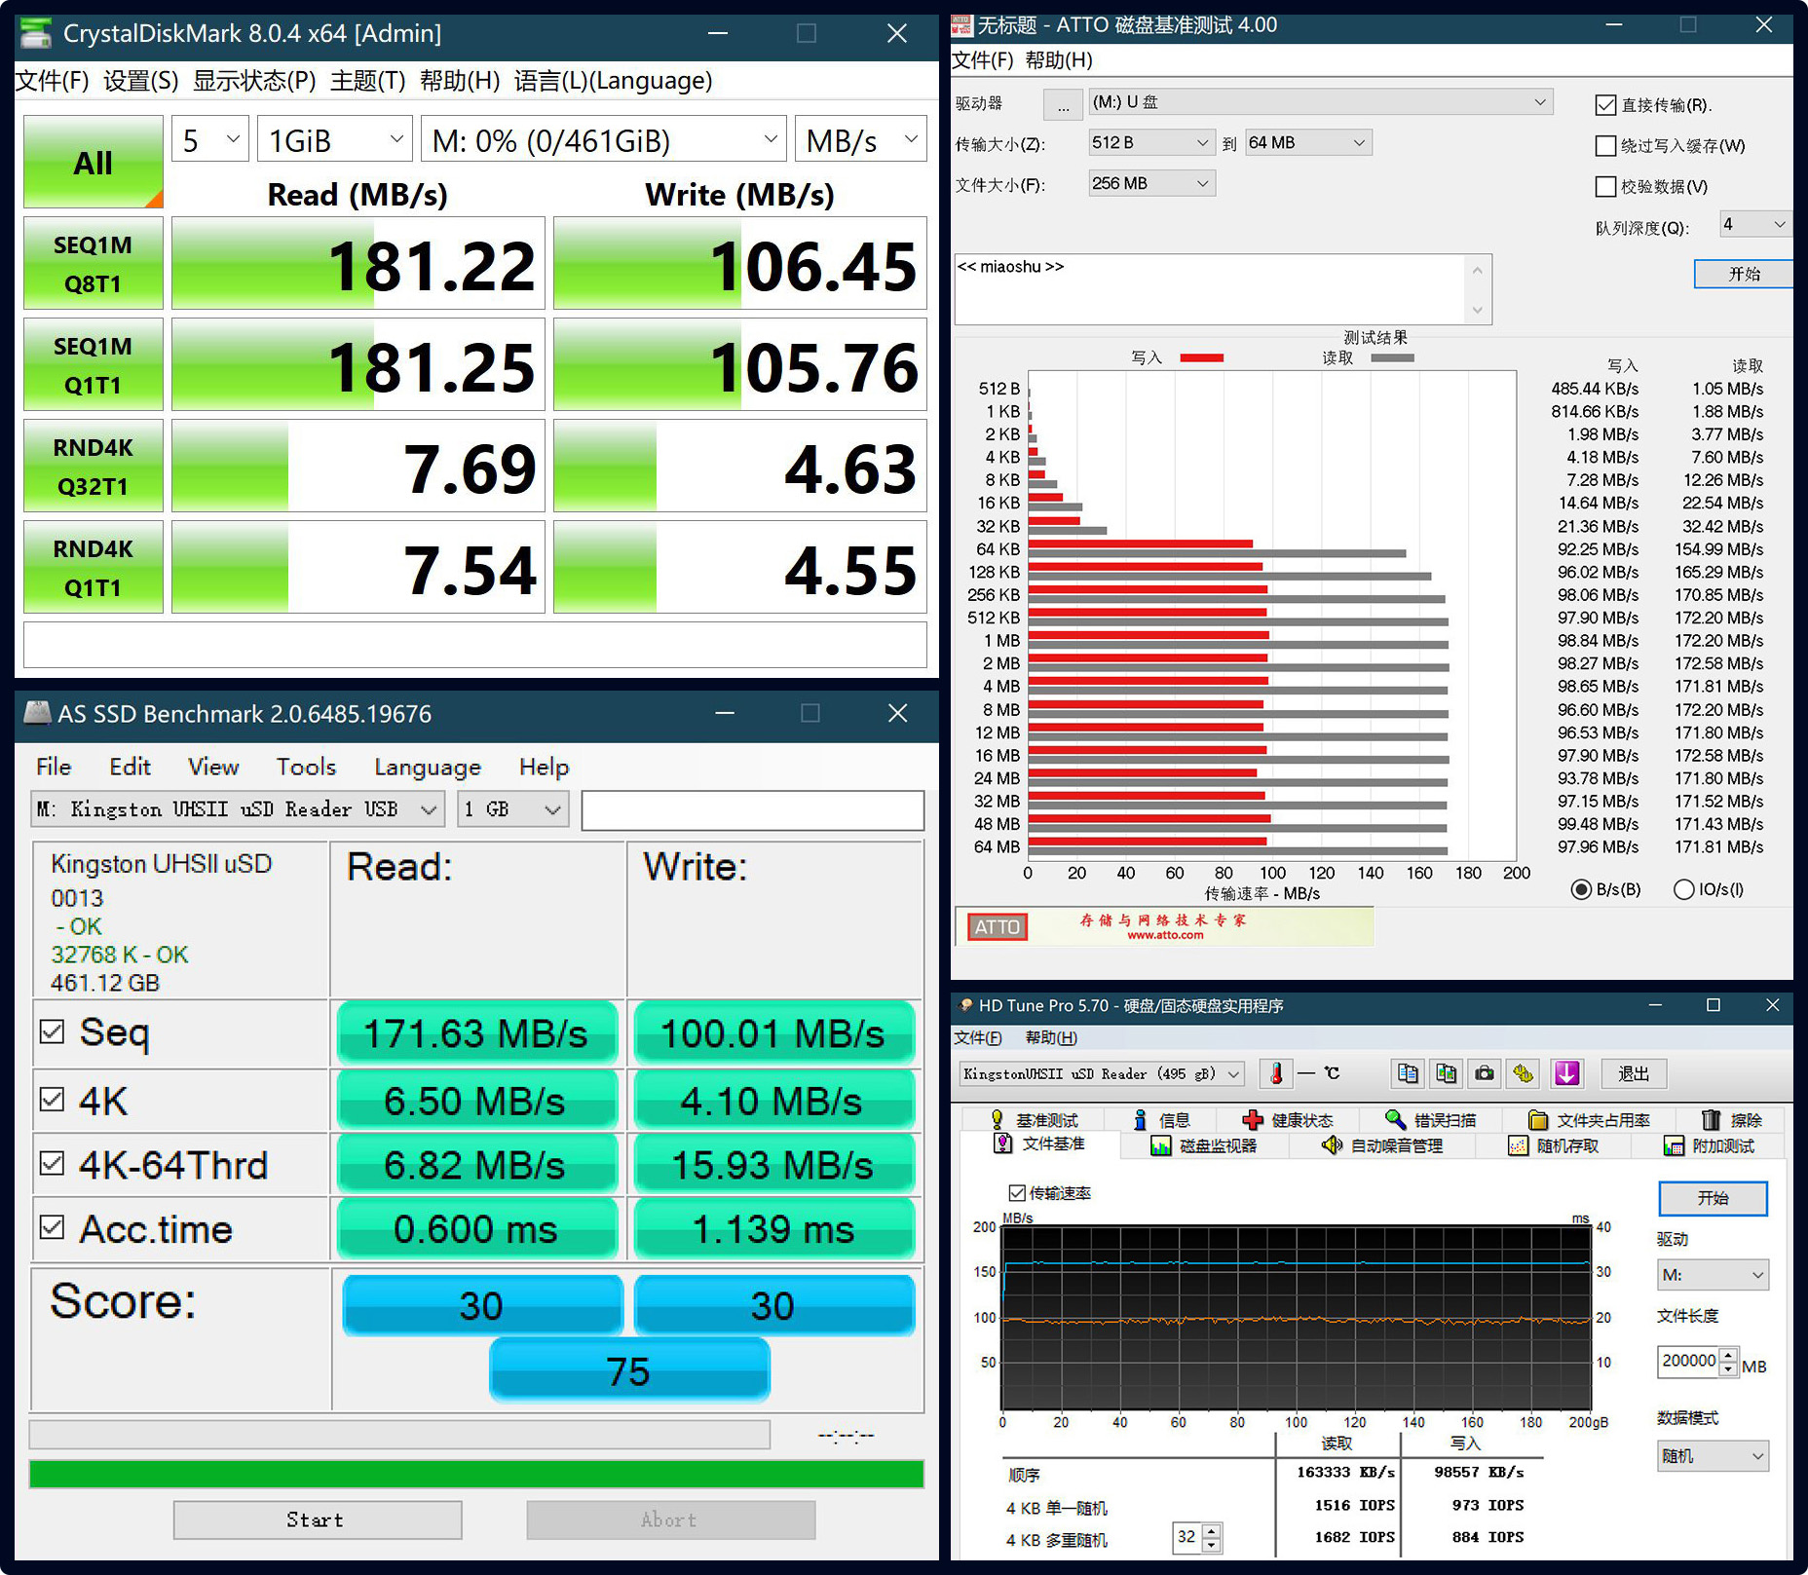Click the AS SSD Benchmark title bar icon
Viewport: 1808px width, 1575px height.
(x=37, y=713)
